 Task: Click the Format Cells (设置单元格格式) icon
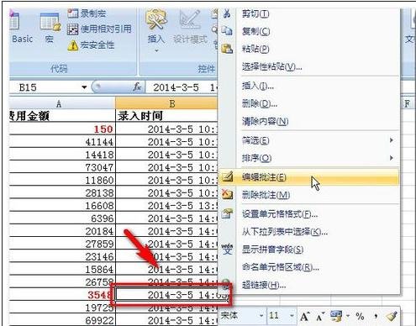[227, 213]
